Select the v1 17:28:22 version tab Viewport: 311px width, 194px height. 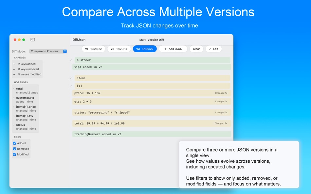(x=93, y=49)
